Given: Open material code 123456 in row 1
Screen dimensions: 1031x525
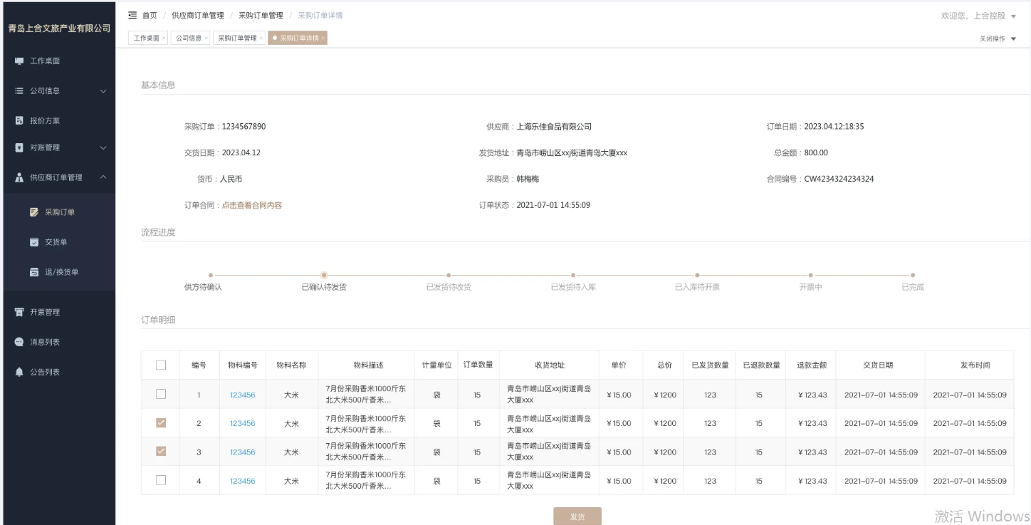Looking at the screenshot, I should point(242,395).
